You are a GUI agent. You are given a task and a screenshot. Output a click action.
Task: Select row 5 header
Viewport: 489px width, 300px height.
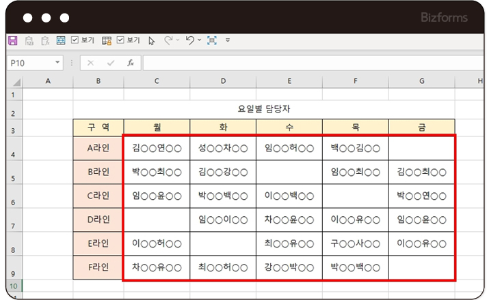tap(14, 172)
